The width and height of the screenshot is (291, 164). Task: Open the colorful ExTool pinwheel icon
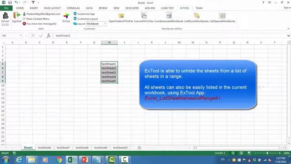66,15
